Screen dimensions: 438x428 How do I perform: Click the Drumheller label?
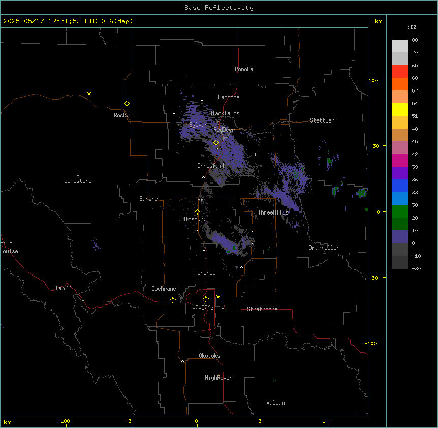coord(324,248)
